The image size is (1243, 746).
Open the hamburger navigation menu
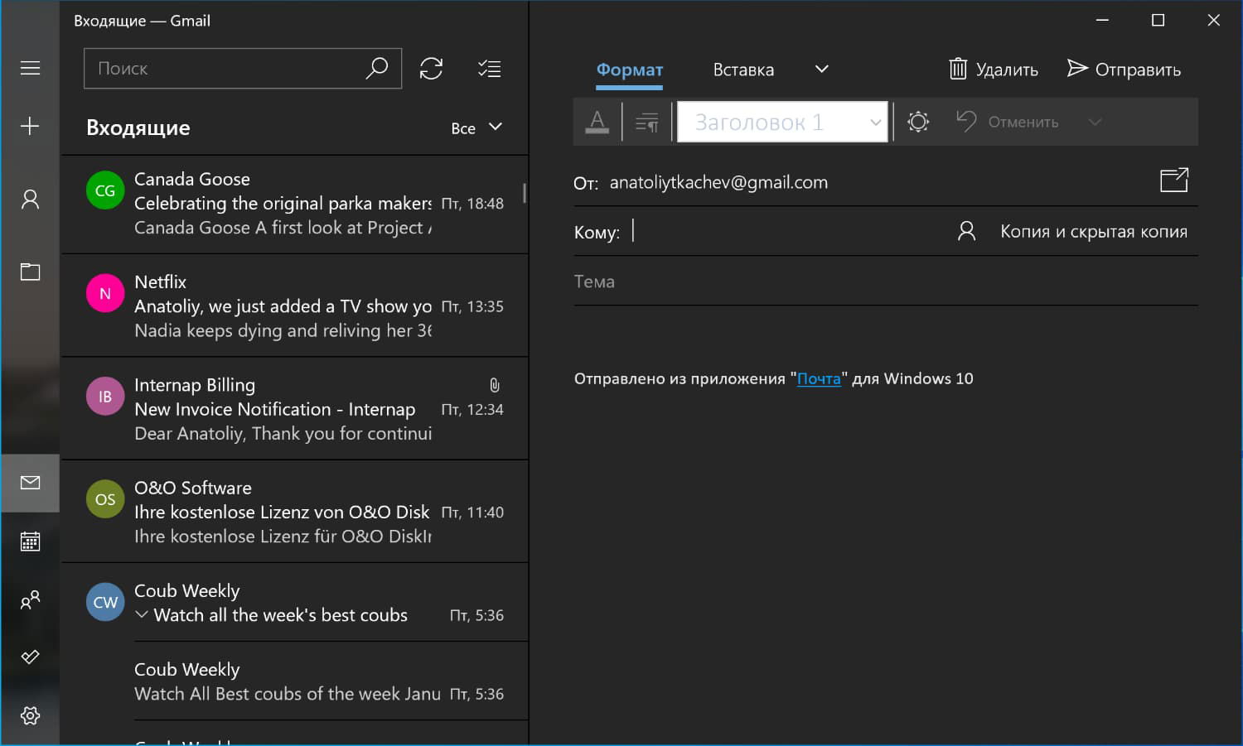coord(30,68)
